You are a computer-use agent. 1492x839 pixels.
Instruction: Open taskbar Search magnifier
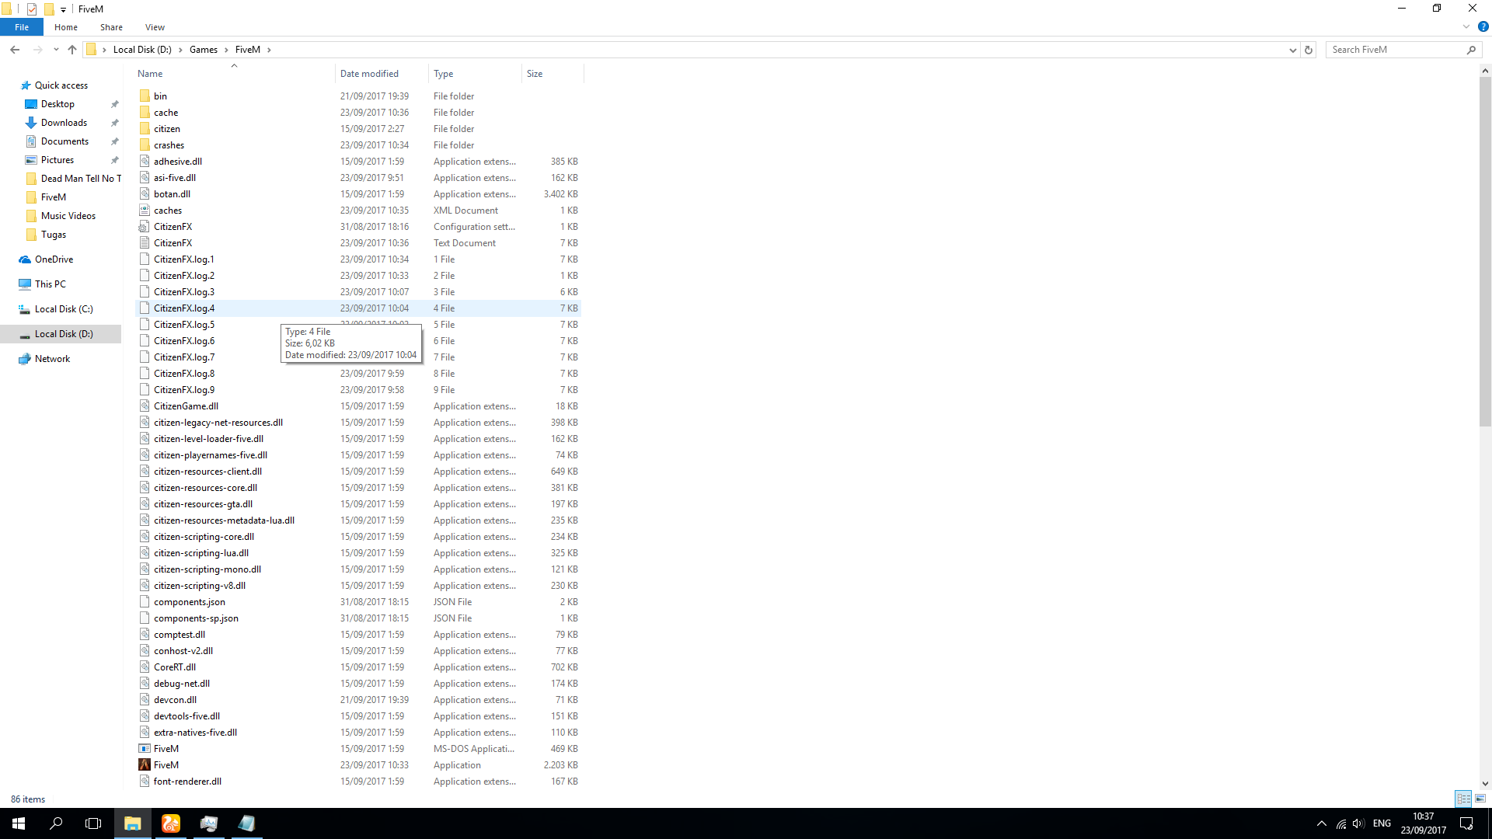point(56,823)
